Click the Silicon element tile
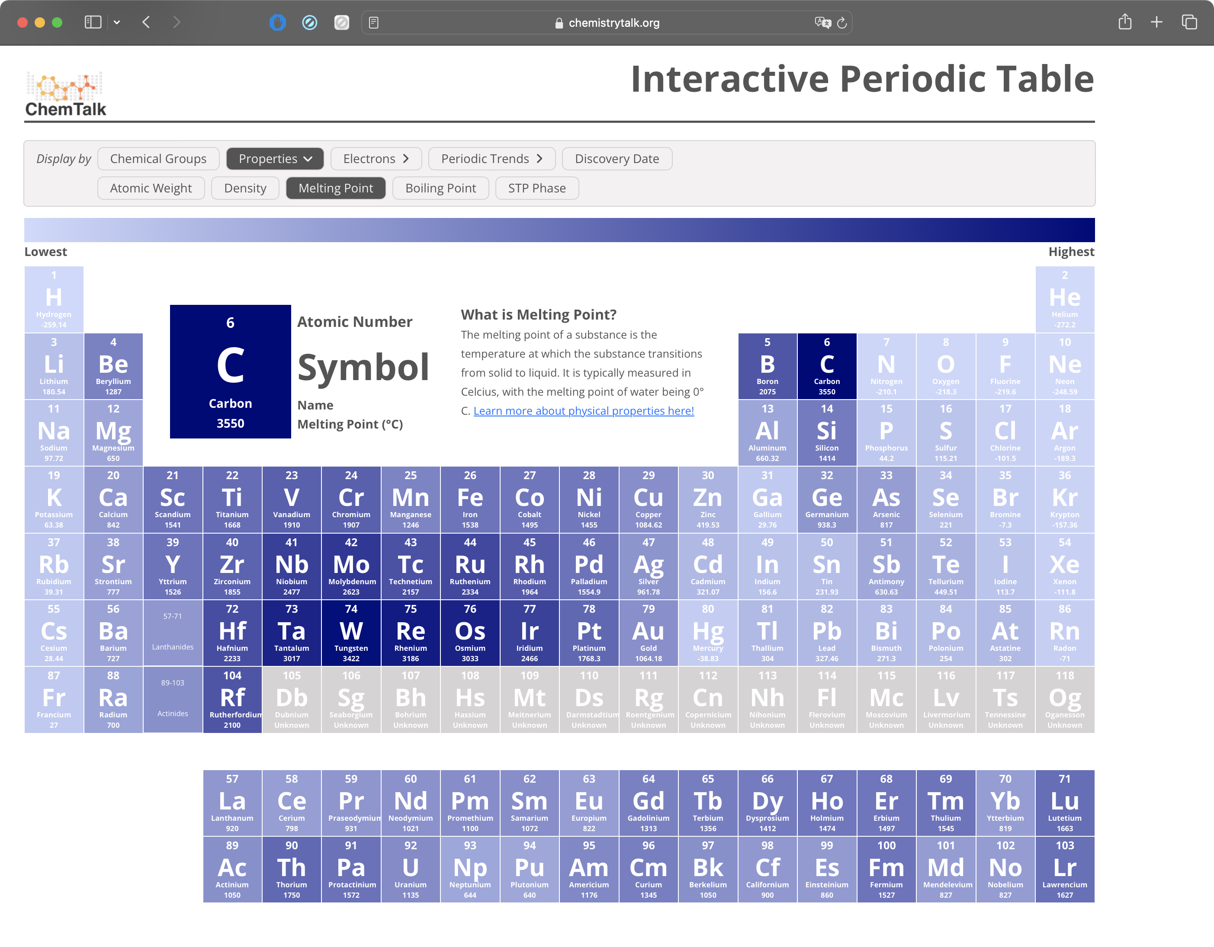 tap(826, 433)
